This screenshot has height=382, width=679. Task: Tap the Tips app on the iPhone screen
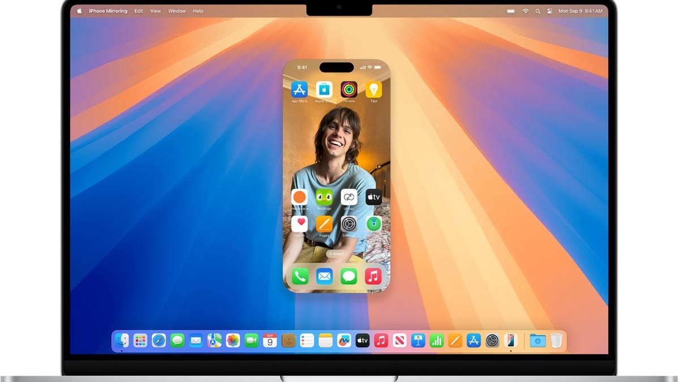tap(373, 89)
